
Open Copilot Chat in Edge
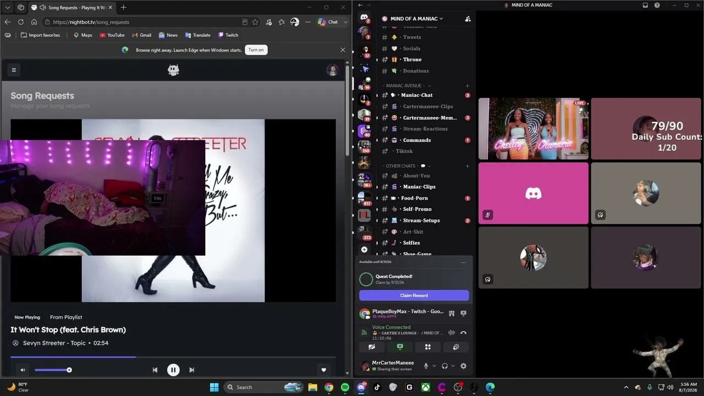coord(328,22)
